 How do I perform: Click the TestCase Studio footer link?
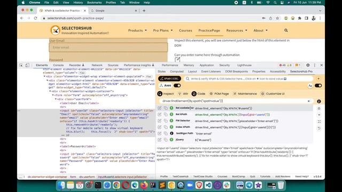(203, 177)
